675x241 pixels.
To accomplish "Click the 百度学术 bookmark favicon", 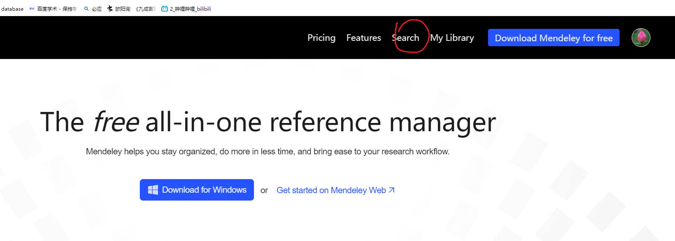I will [32, 9].
